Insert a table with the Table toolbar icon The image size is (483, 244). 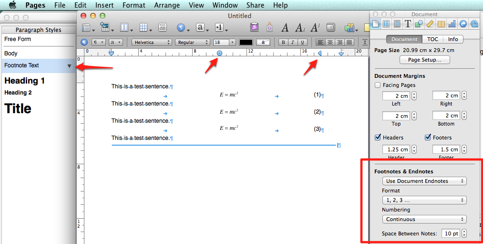click(145, 28)
